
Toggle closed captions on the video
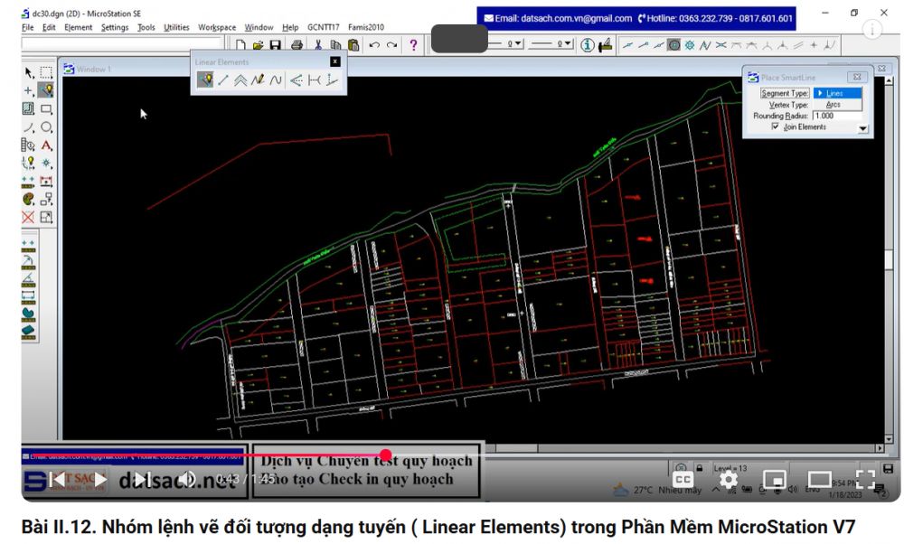(x=683, y=479)
